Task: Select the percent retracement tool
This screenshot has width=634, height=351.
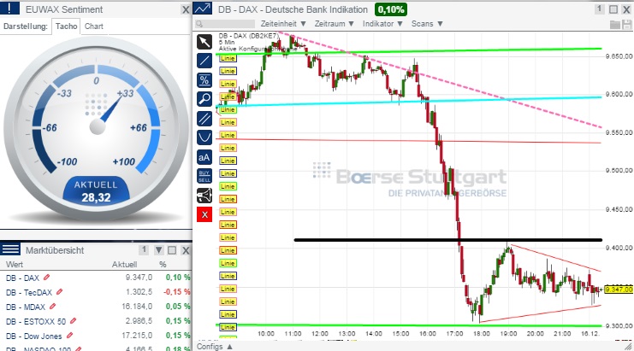Action: coord(204,80)
